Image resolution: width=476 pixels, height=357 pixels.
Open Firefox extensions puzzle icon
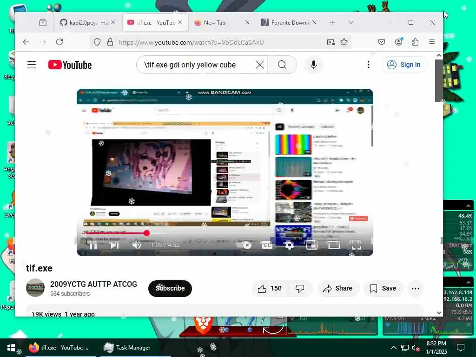tap(415, 42)
